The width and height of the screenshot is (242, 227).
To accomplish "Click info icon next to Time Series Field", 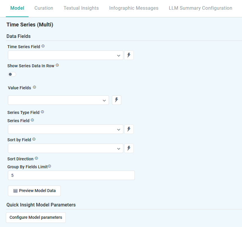I will point(43,46).
